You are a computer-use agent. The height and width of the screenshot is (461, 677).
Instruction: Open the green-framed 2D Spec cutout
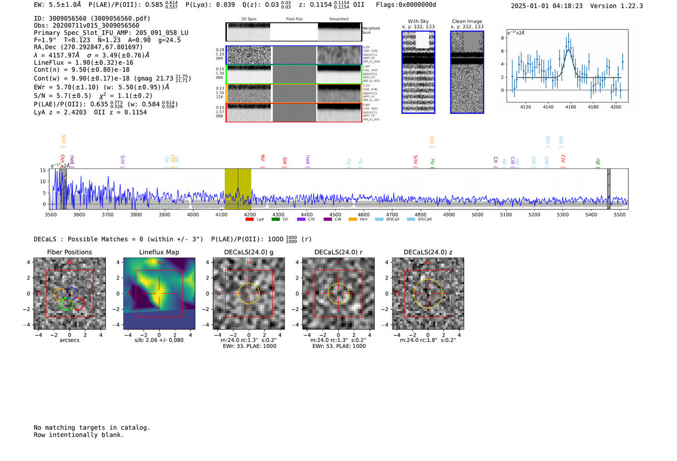249,74
